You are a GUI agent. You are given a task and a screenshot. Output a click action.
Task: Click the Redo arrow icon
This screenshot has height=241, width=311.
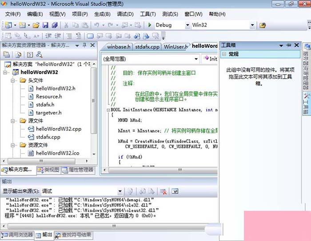[111, 25]
